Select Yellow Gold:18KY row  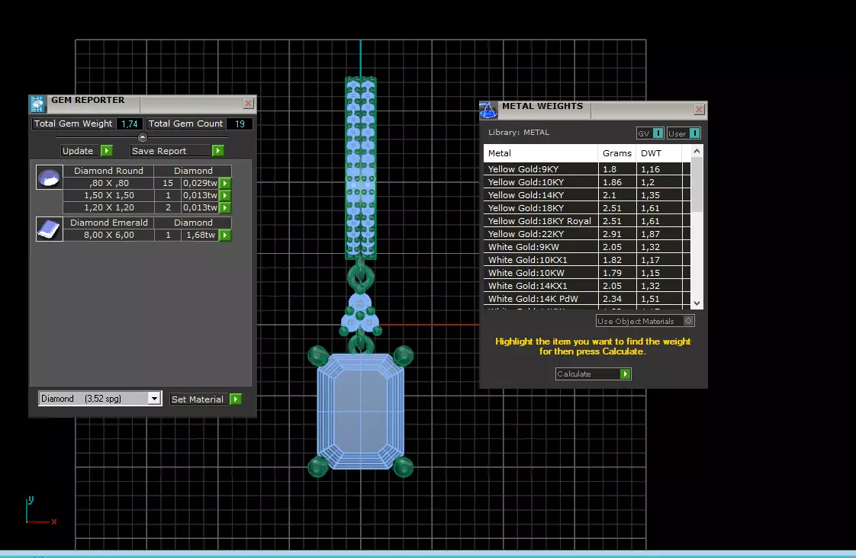(587, 208)
